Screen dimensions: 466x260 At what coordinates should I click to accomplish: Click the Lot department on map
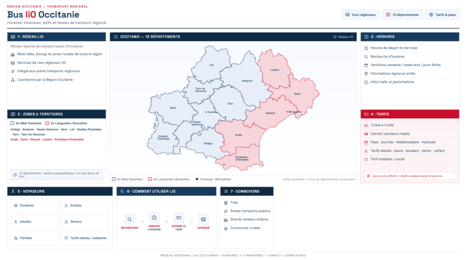coord(211,65)
